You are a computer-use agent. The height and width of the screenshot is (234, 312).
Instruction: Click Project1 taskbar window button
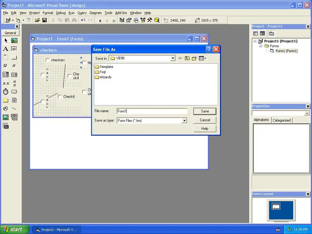tap(56, 230)
